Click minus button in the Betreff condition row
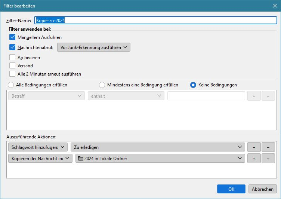Viewport: 281px width, 199px height. 268,96
